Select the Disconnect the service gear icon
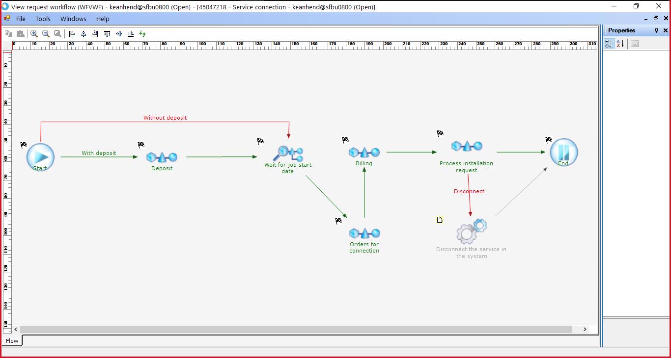 click(472, 231)
